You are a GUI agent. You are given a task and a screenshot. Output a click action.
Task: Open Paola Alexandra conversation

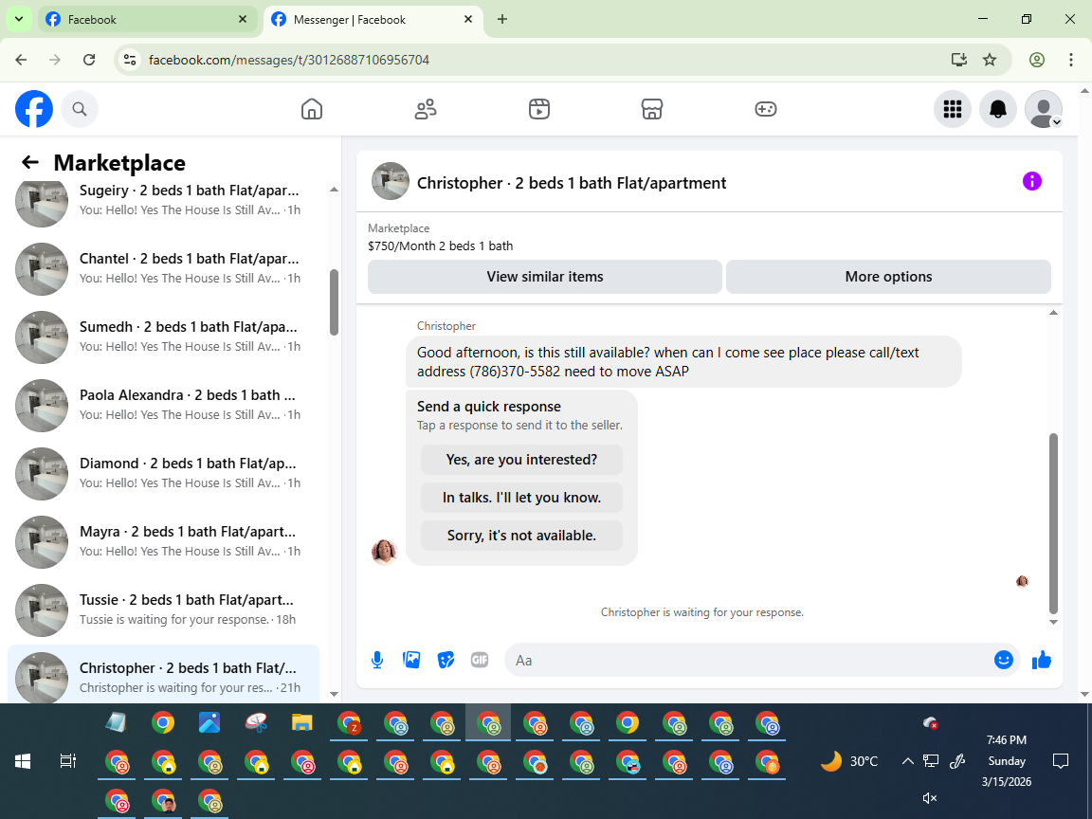pyautogui.click(x=164, y=405)
